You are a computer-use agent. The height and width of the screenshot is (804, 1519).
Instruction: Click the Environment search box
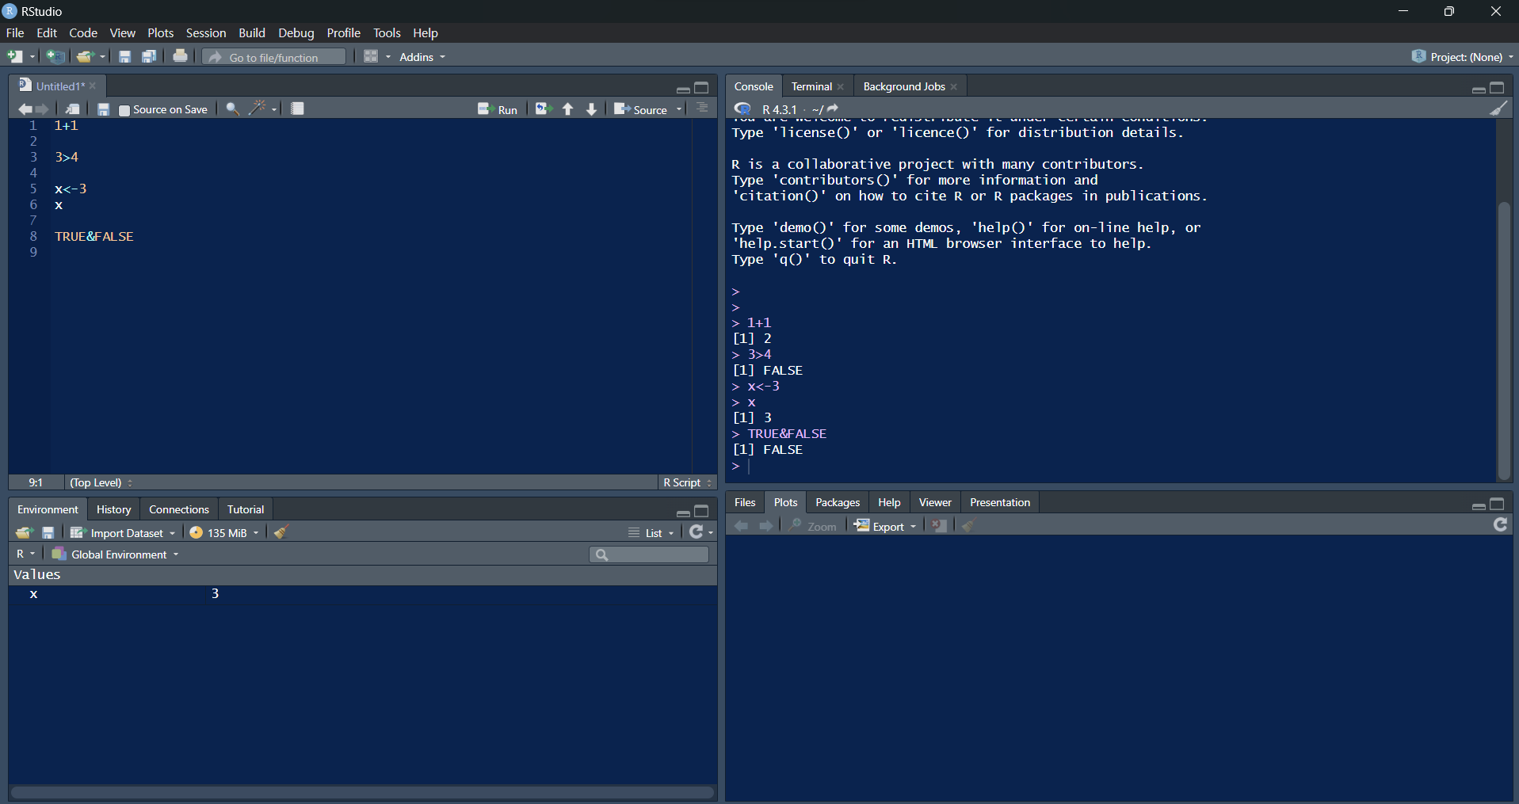(649, 554)
